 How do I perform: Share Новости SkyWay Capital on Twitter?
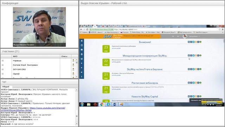click(x=193, y=96)
